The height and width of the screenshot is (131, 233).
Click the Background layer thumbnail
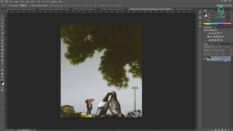[209, 59]
